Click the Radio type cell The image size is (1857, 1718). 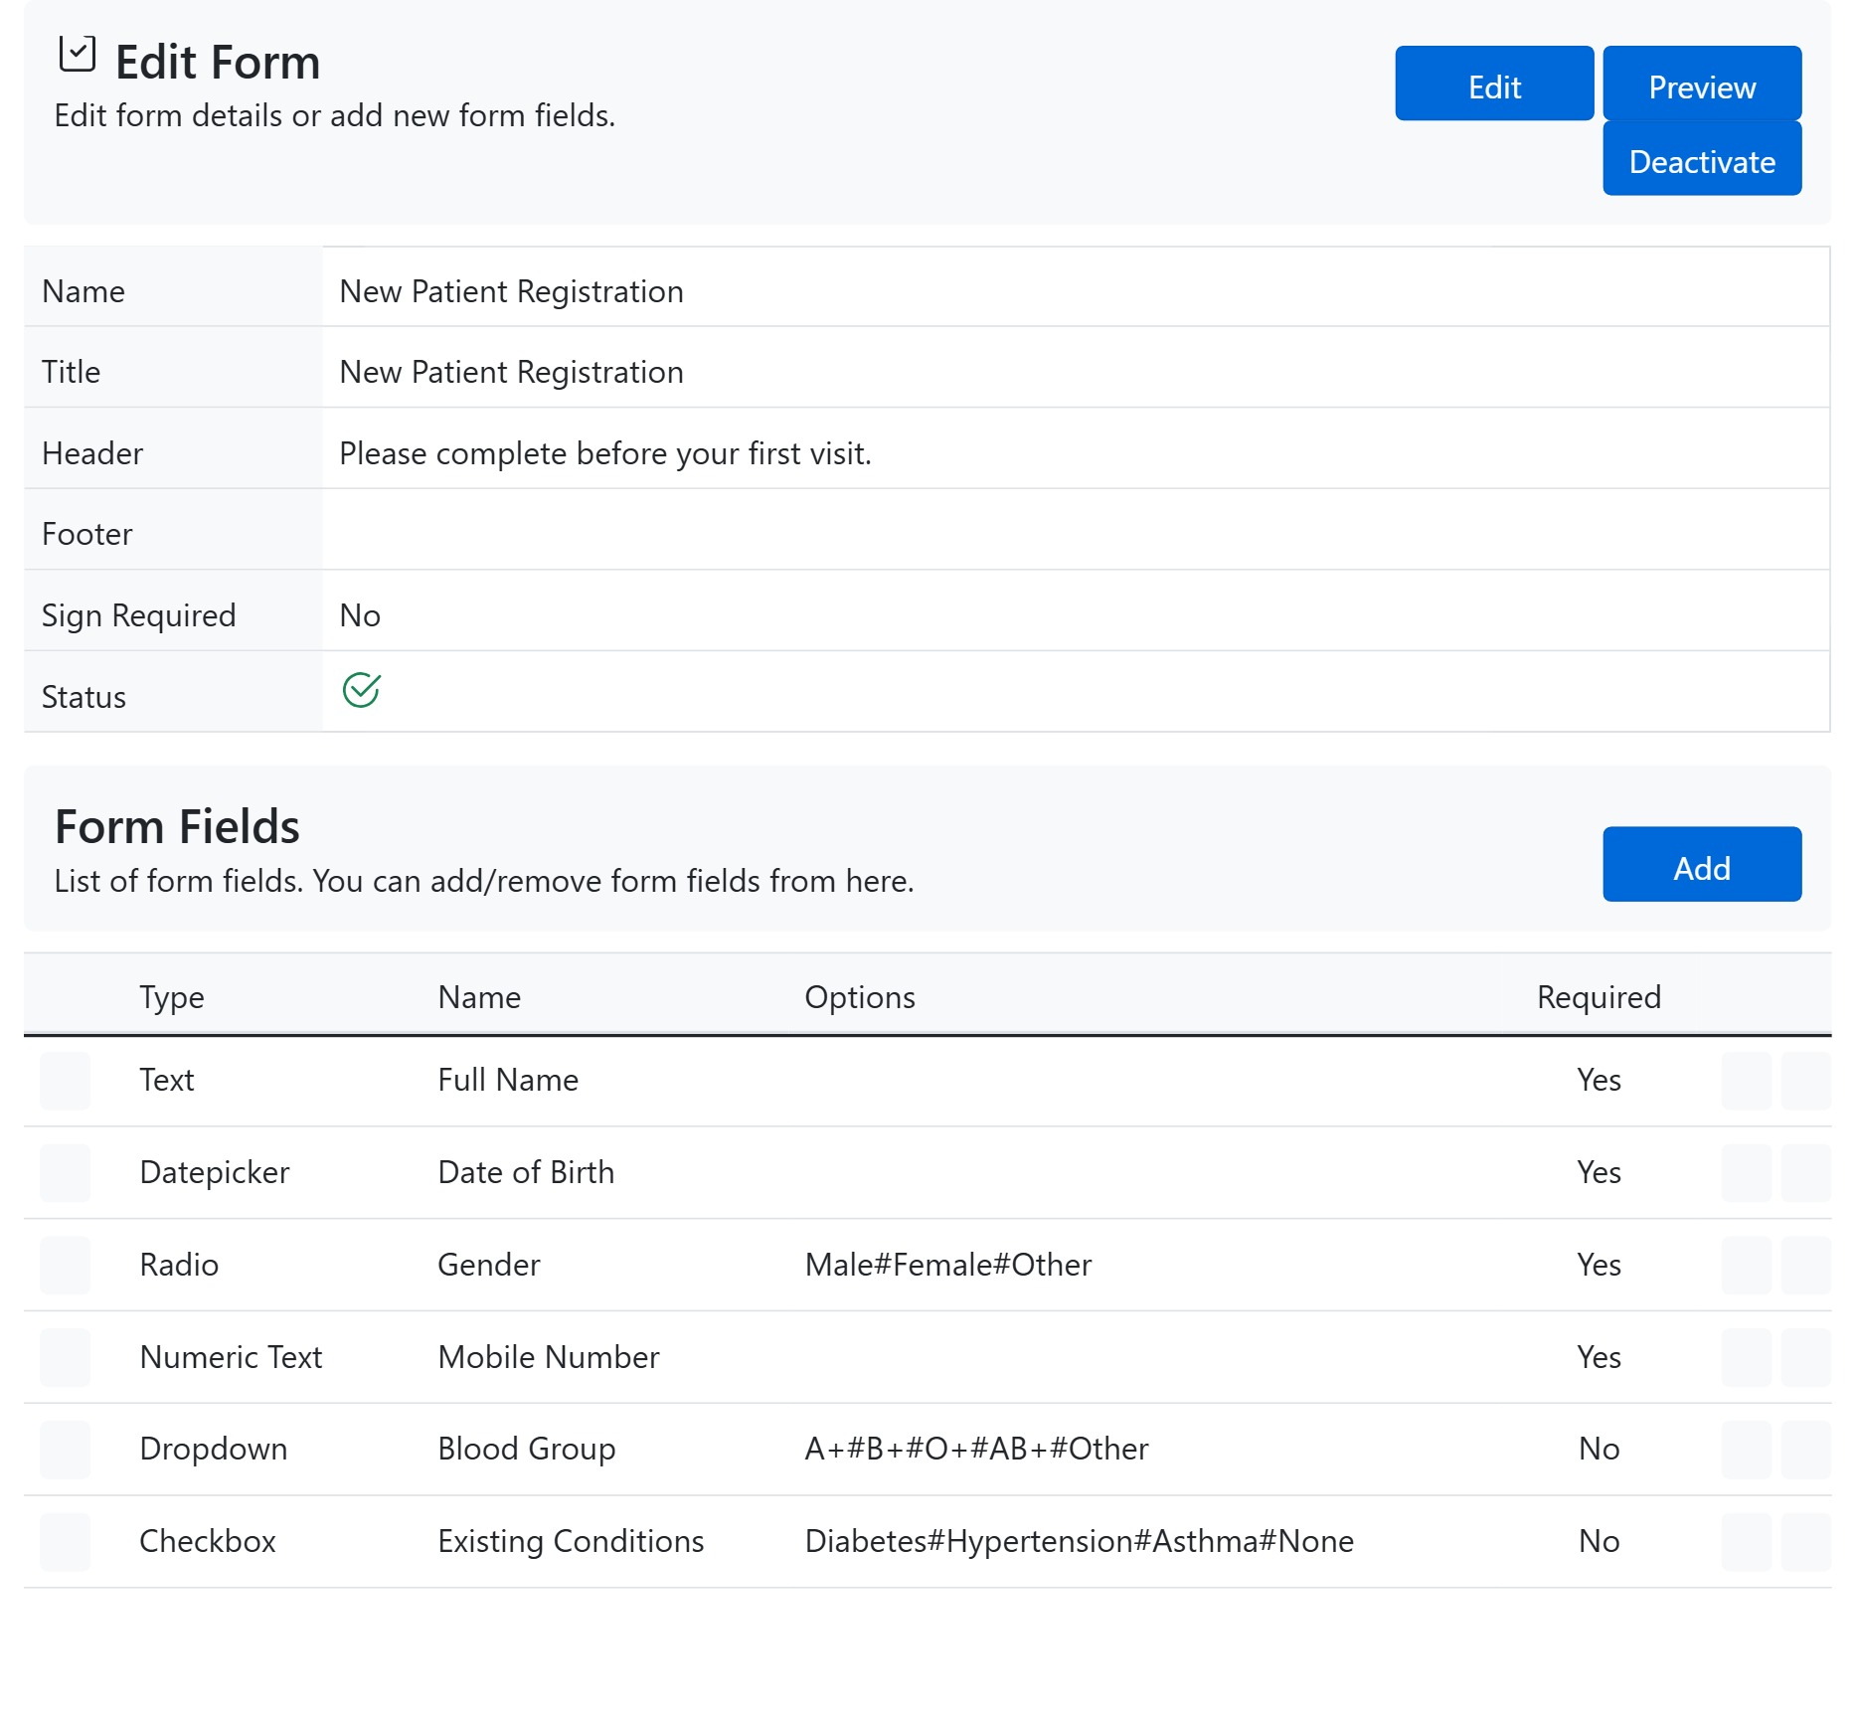(x=179, y=1265)
